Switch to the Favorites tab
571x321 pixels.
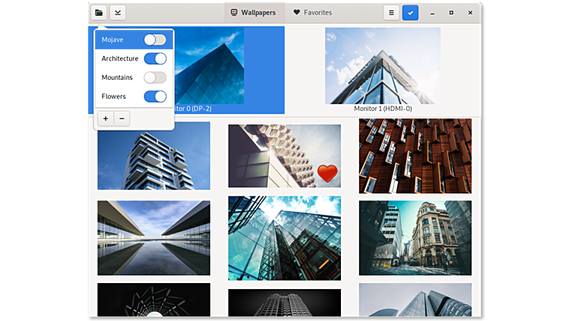pos(312,13)
